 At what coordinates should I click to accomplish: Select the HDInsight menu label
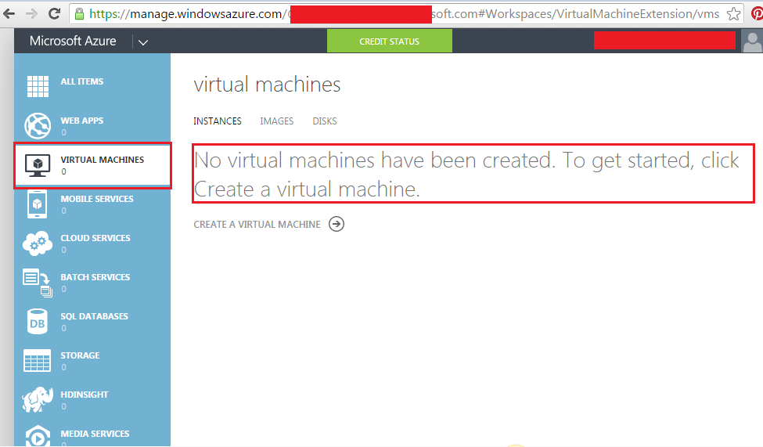pyautogui.click(x=85, y=395)
